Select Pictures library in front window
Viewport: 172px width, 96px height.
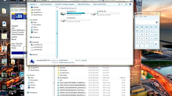click(x=35, y=30)
